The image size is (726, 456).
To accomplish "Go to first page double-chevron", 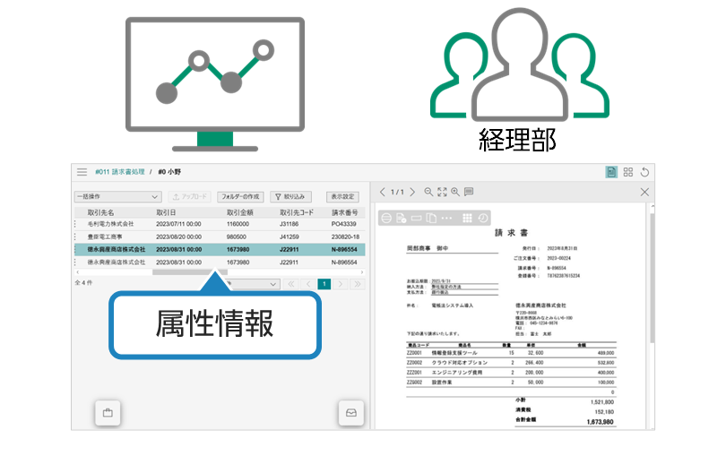I will [291, 284].
